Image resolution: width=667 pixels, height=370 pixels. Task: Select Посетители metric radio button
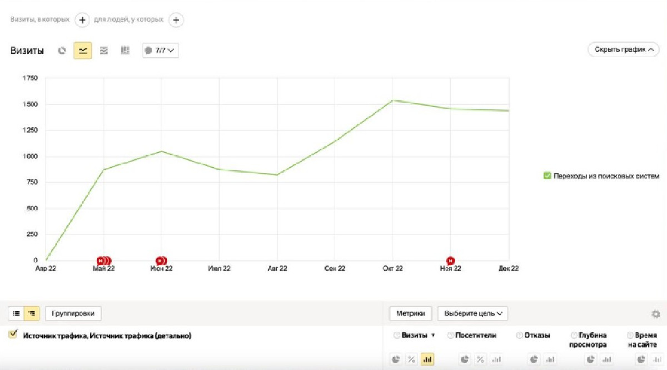point(451,336)
